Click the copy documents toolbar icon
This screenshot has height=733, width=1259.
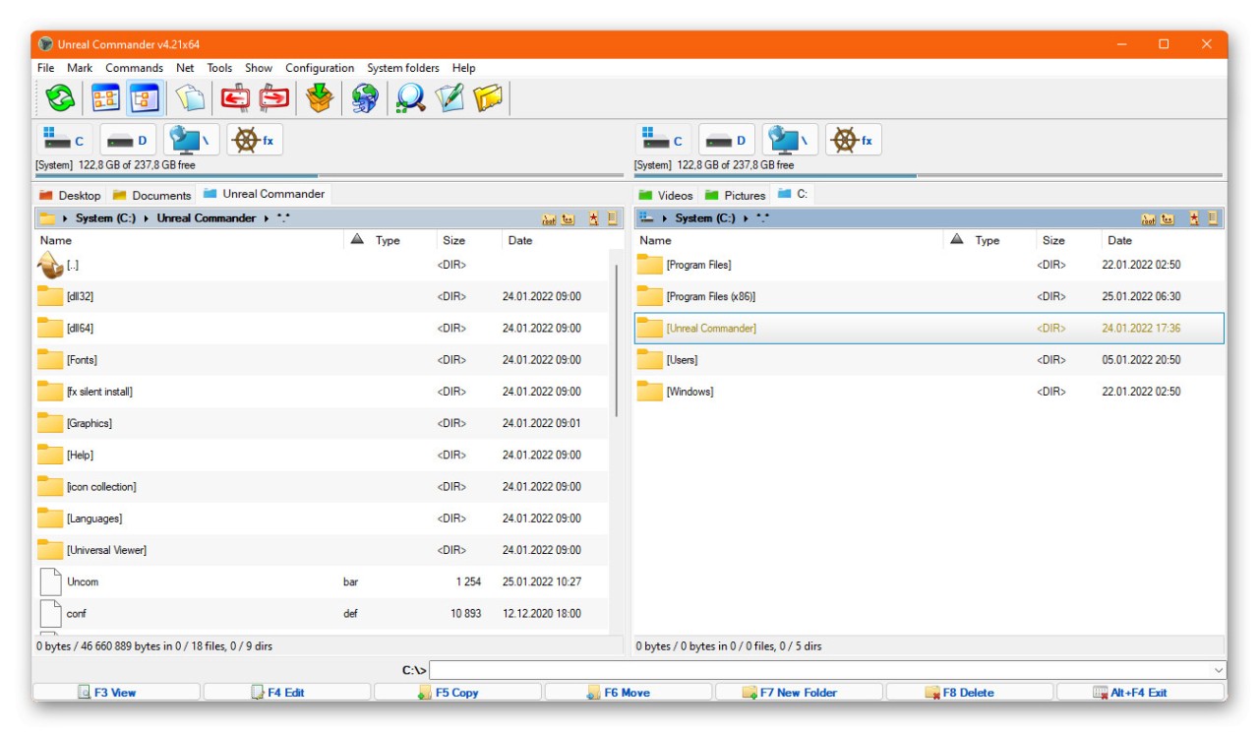click(x=190, y=98)
